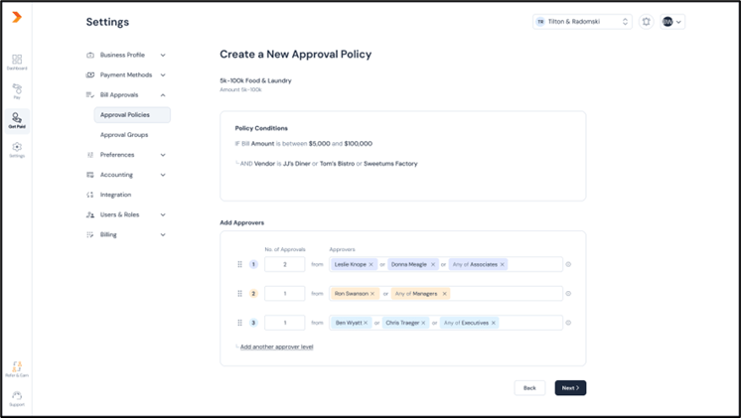
Task: Click drag handle of approver level 3
Action: point(239,323)
